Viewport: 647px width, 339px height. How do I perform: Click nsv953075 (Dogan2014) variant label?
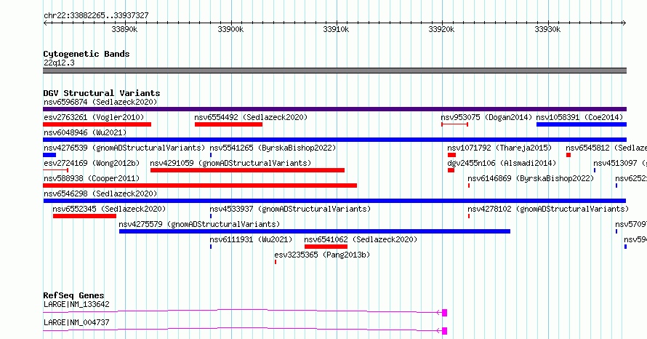pos(486,117)
